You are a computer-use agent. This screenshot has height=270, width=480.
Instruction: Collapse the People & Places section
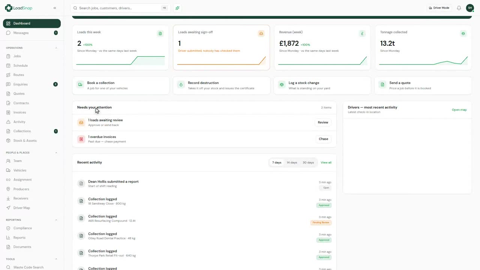click(x=56, y=153)
